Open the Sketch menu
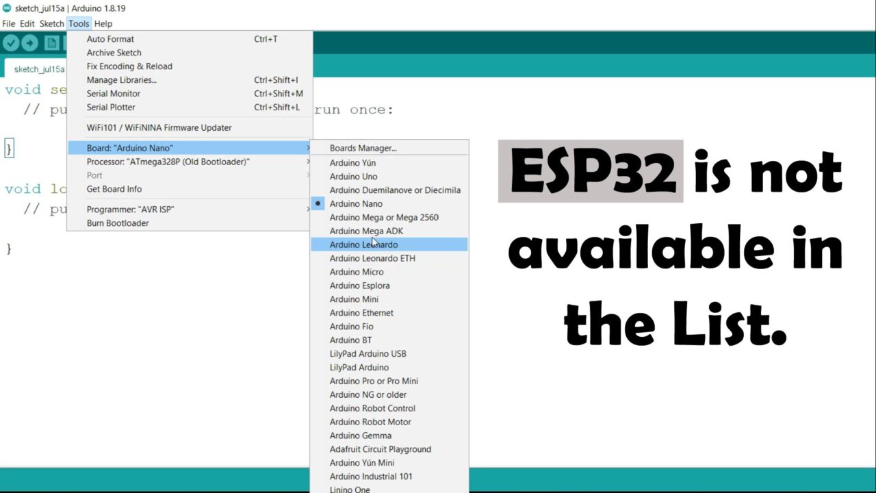 pos(51,23)
